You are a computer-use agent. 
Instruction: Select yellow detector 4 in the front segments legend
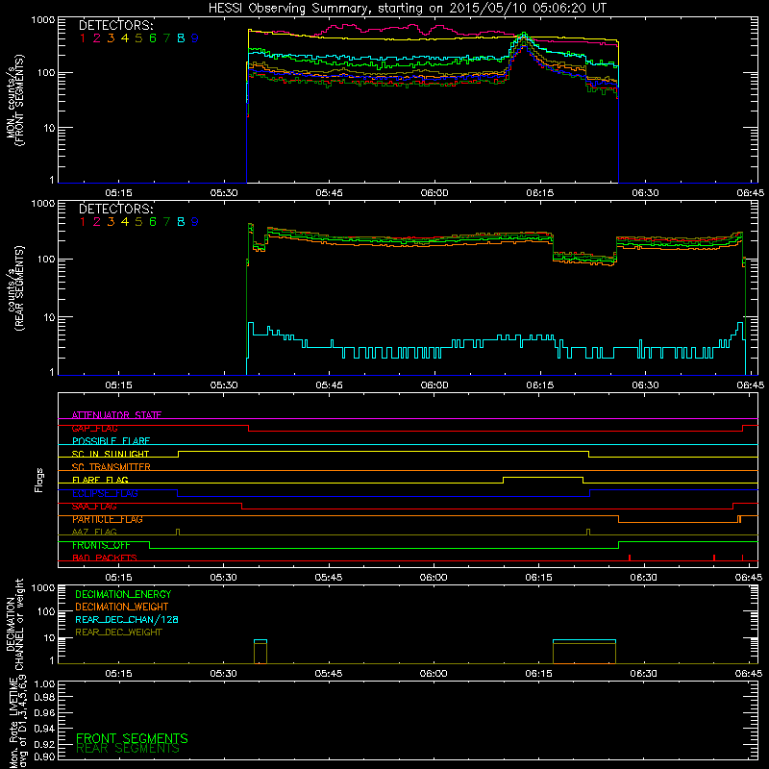125,37
